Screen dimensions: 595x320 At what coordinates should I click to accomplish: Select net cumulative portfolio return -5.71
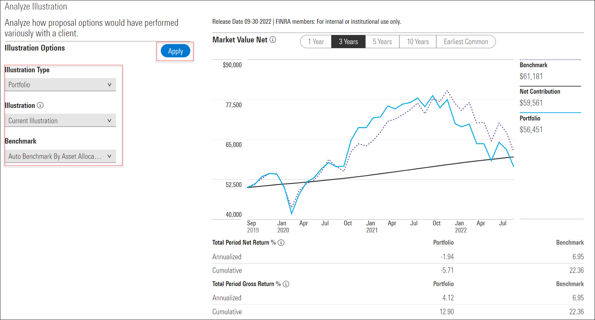coord(447,270)
